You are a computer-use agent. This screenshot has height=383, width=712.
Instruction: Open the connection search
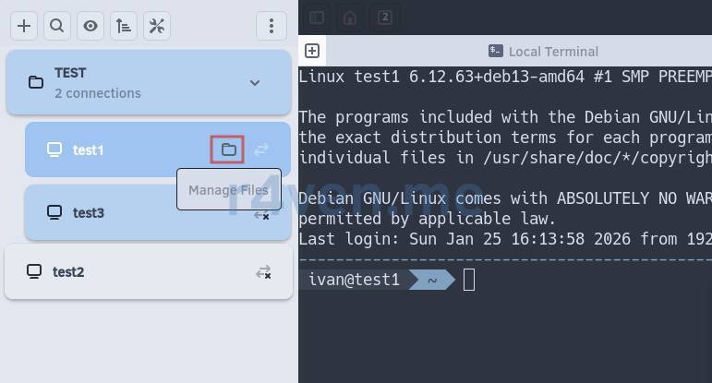click(x=57, y=26)
